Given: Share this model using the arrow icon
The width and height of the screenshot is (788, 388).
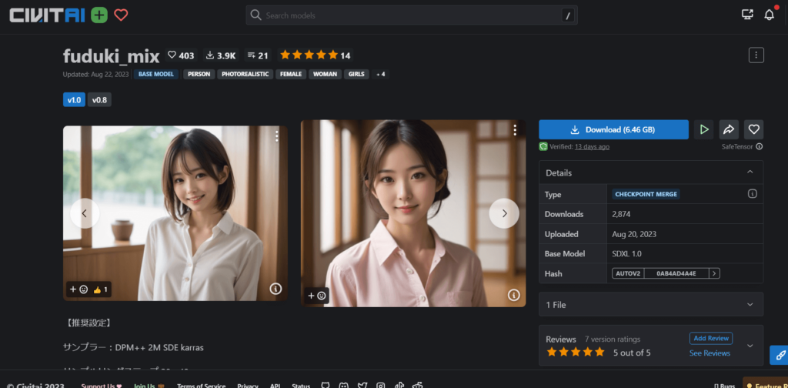Looking at the screenshot, I should (x=729, y=129).
